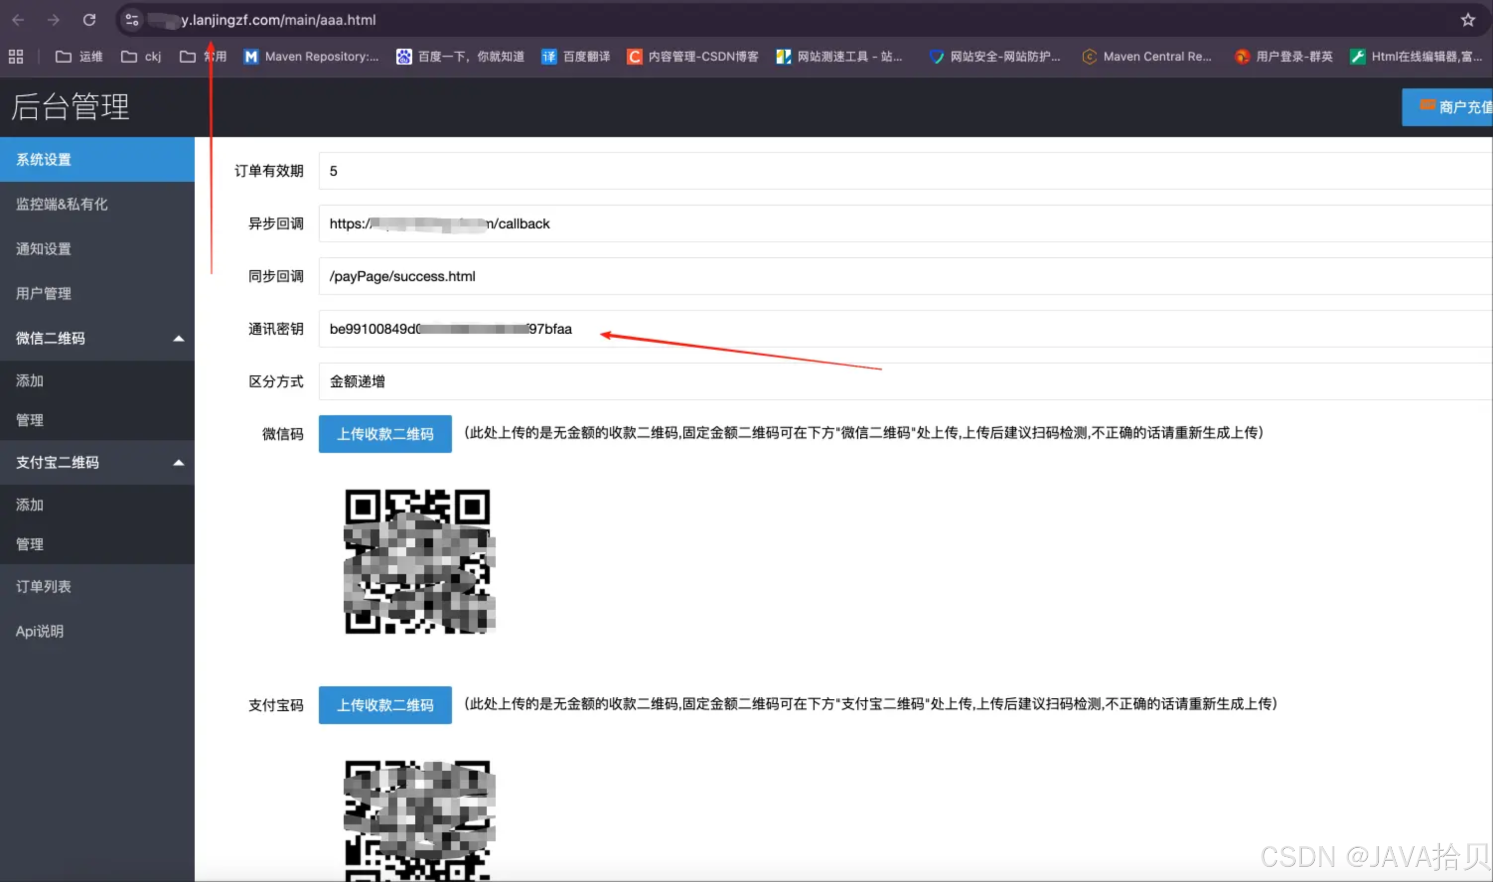The height and width of the screenshot is (882, 1493).
Task: Open 用户管理 in the sidebar
Action: click(x=97, y=293)
